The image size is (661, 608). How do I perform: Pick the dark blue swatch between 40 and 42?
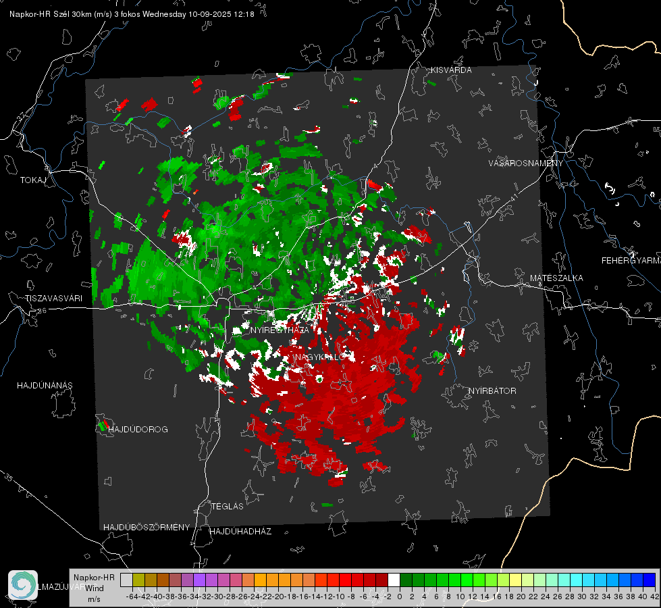pos(650,580)
